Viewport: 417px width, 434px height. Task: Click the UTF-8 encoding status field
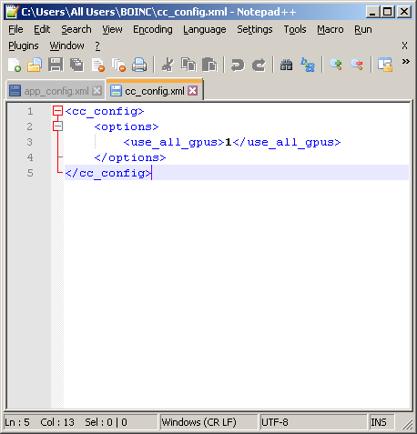point(313,422)
